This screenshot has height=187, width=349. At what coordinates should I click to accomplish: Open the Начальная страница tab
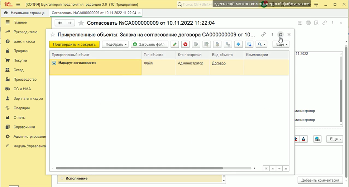(24, 13)
